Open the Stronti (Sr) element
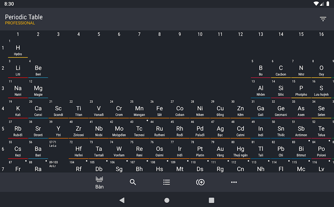334x207 pixels. (x=38, y=129)
